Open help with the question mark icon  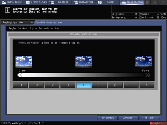pyautogui.click(x=163, y=2)
